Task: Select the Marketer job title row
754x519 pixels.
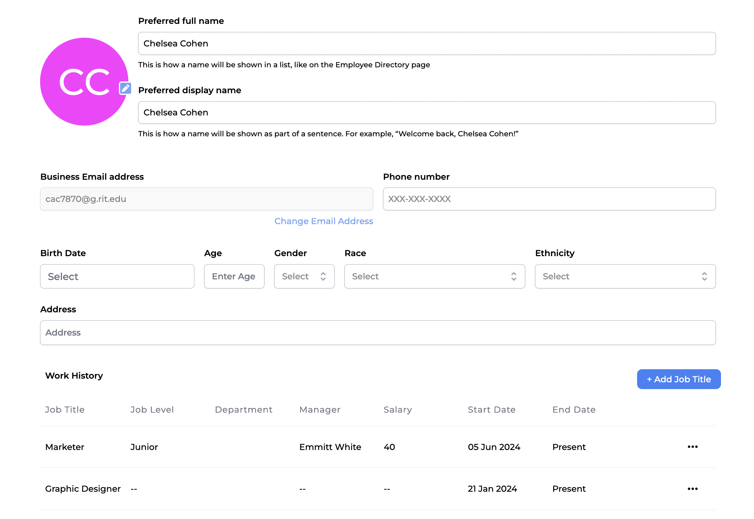Action: (x=65, y=447)
